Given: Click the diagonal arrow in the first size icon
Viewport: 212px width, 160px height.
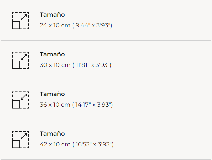Looking at the screenshot, I should point(24,17).
